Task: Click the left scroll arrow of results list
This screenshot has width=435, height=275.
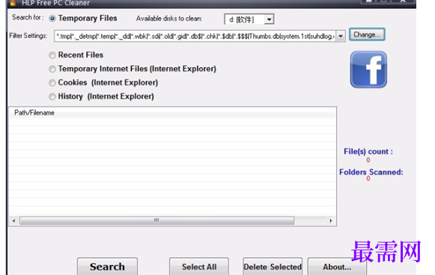Action: (14, 220)
